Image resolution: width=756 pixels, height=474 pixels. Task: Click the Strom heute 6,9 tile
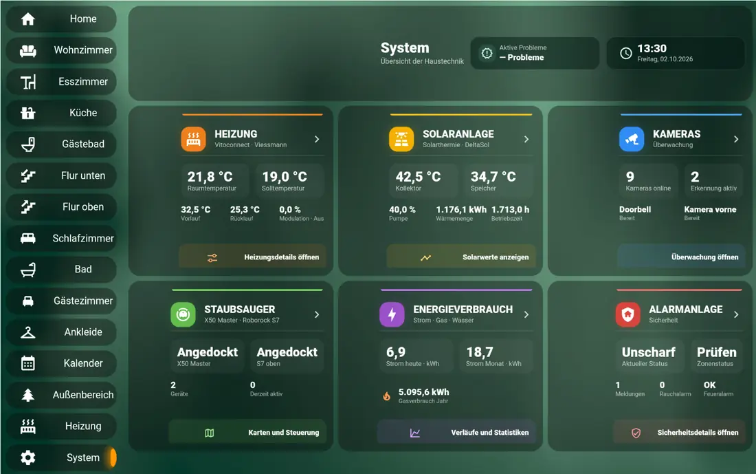point(416,356)
